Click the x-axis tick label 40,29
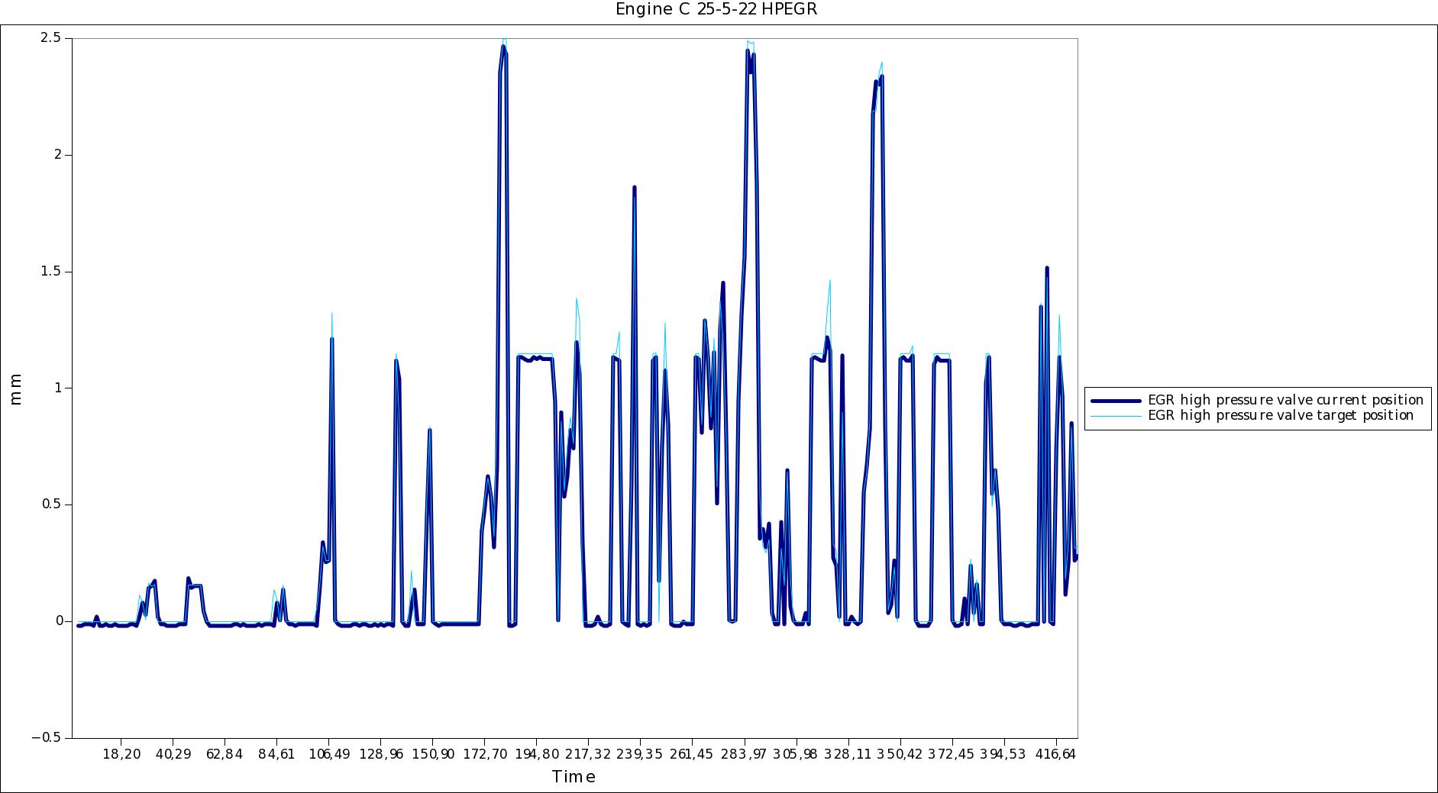 coord(173,754)
